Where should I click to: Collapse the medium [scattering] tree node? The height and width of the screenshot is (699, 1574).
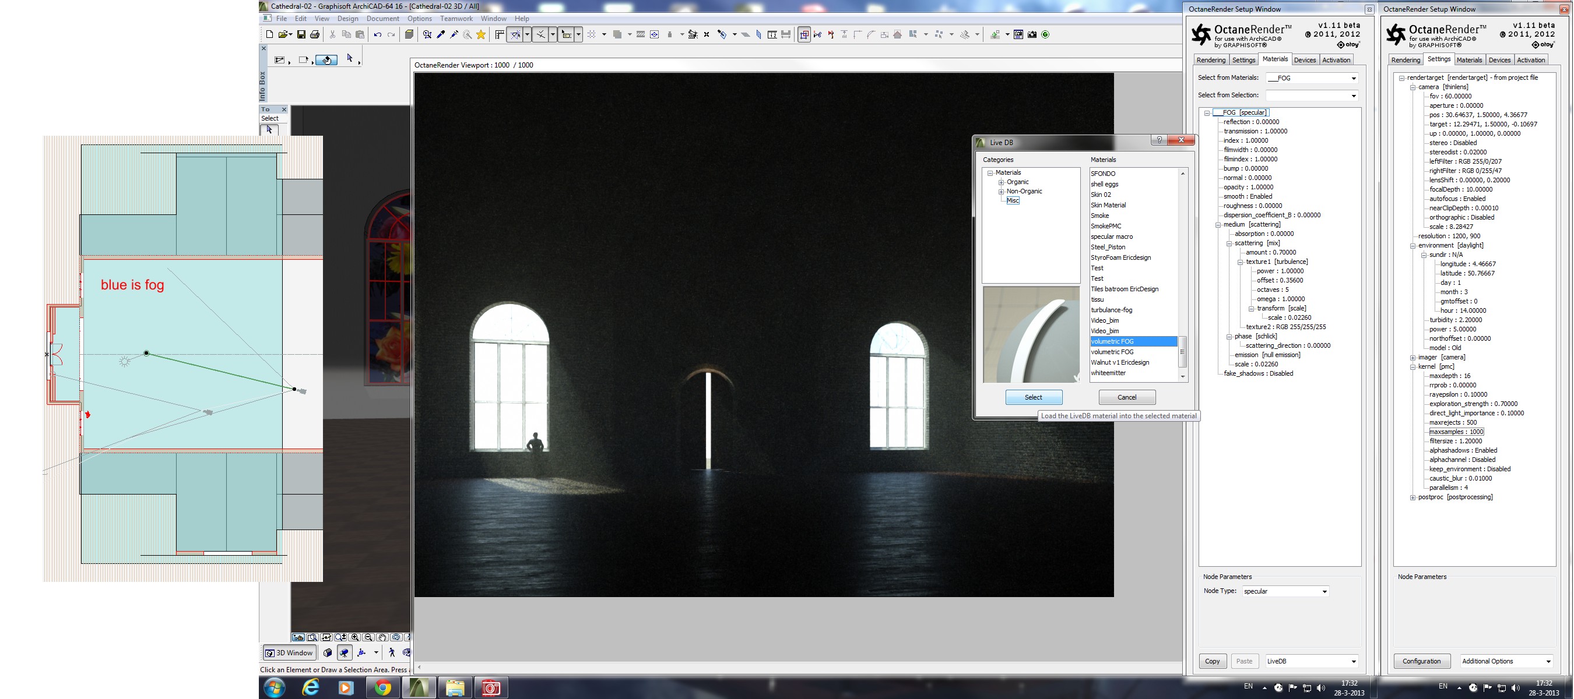click(x=1218, y=225)
